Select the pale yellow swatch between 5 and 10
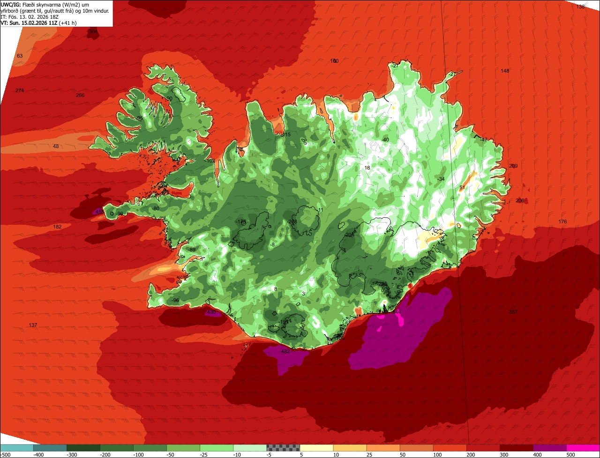Image resolution: width=600 pixels, height=458 pixels. click(316, 448)
